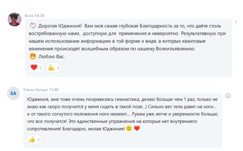Screen dimensions: 243x151
Task: Click the partially visible icon right of Kora's message
Action: pyautogui.click(x=236, y=22)
